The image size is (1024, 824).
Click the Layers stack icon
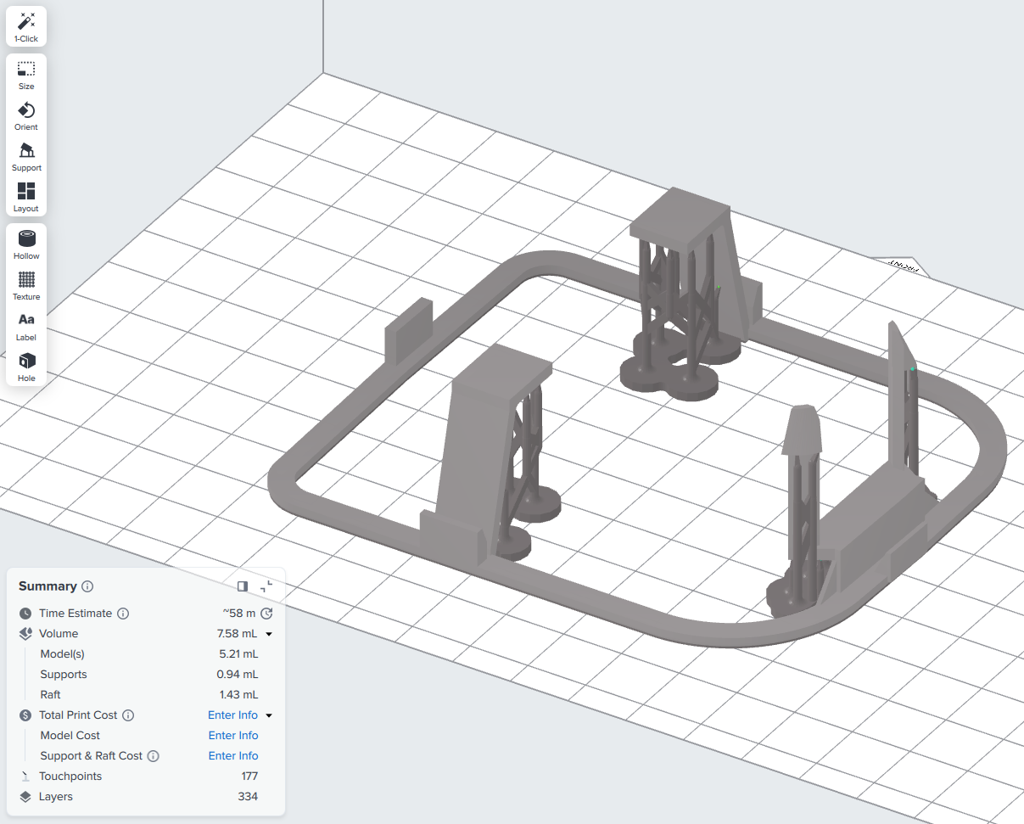pyautogui.click(x=25, y=797)
